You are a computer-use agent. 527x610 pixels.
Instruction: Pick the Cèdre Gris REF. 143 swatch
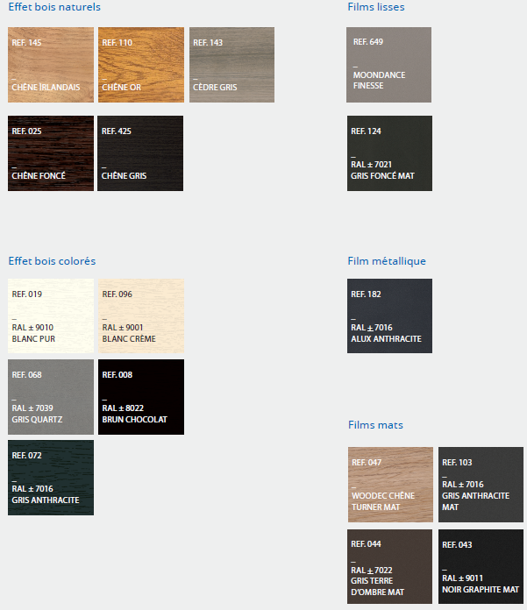pyautogui.click(x=231, y=65)
